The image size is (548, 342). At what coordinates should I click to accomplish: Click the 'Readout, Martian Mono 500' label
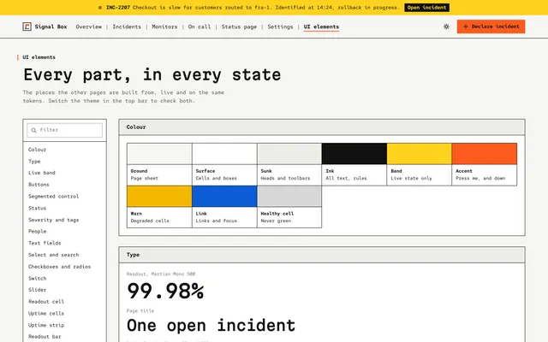click(x=161, y=274)
